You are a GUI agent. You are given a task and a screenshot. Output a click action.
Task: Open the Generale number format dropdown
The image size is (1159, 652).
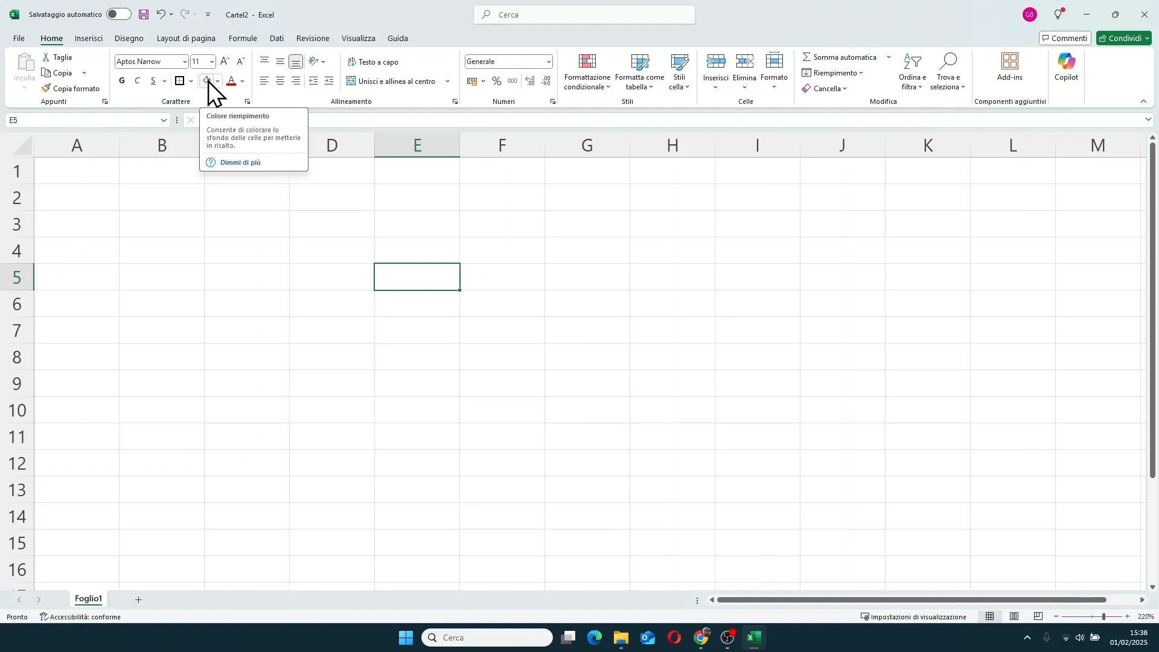point(548,62)
